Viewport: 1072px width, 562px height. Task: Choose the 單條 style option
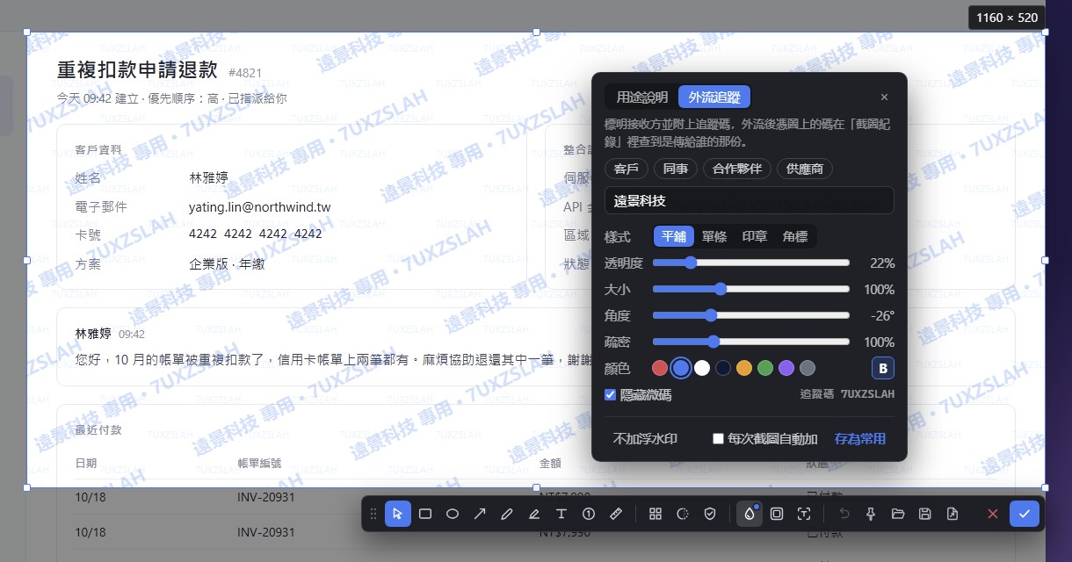714,236
